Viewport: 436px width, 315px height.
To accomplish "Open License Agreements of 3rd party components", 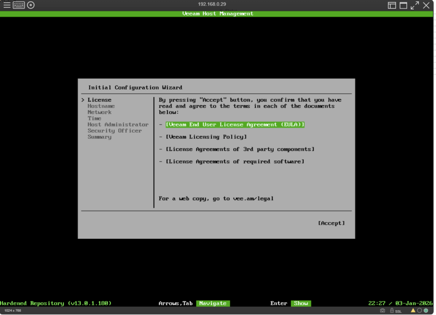I will point(240,149).
